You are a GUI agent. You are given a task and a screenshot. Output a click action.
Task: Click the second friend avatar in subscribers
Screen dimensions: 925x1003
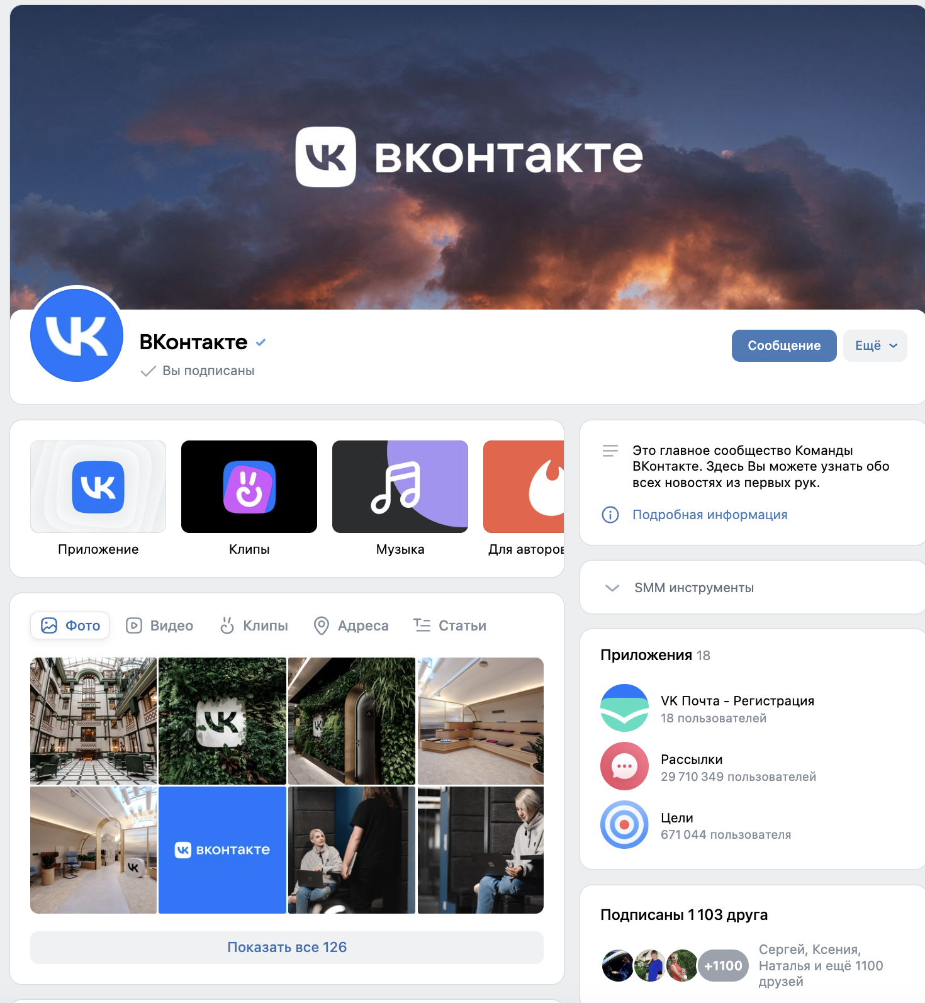pos(649,966)
